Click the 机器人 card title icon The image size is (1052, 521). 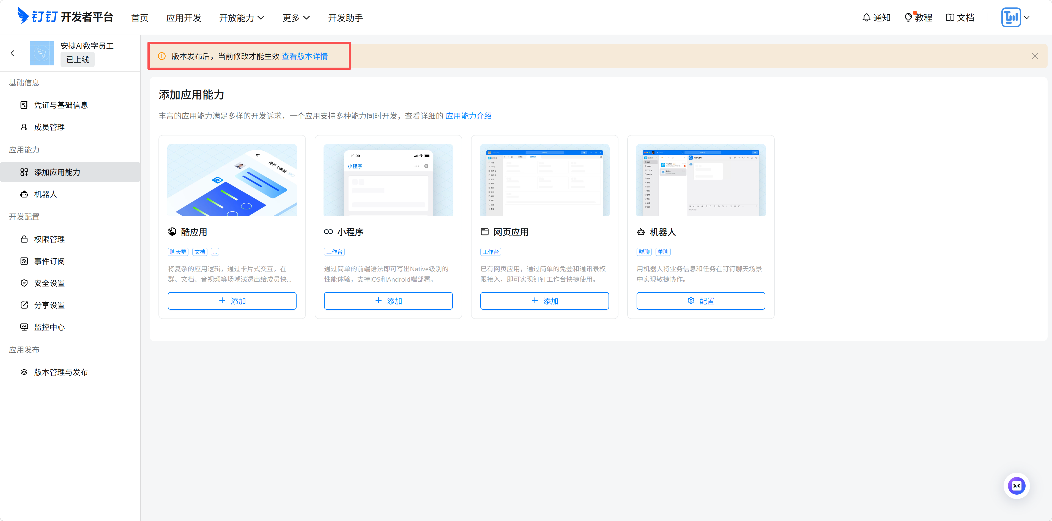coord(641,232)
